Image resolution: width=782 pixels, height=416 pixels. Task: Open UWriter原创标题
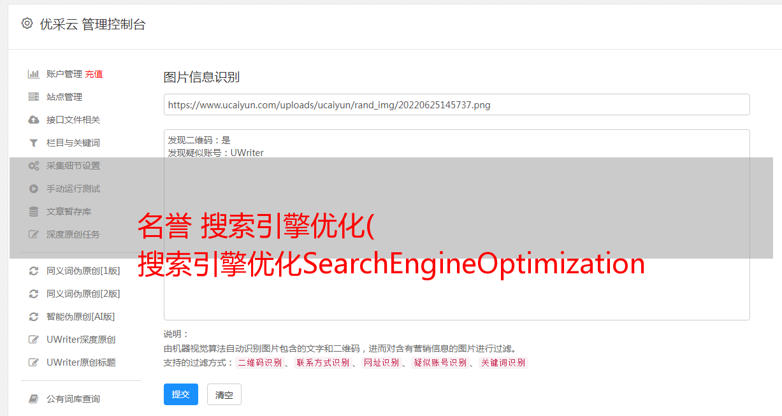(81, 362)
